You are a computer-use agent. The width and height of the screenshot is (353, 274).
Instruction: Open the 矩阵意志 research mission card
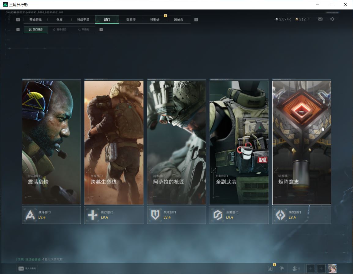[302, 143]
